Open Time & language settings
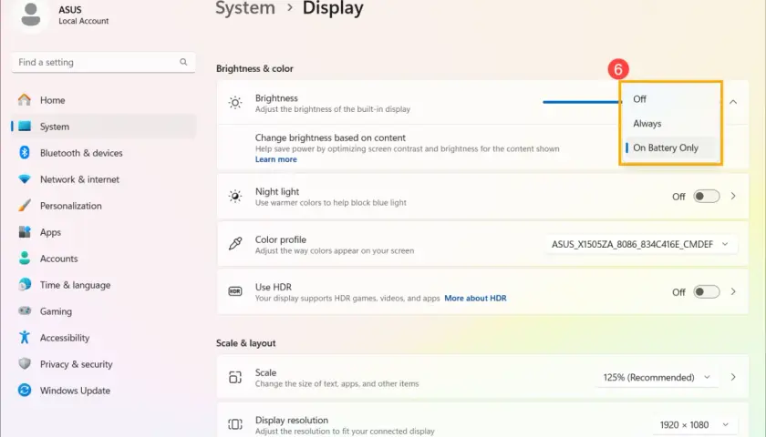 pos(104,284)
